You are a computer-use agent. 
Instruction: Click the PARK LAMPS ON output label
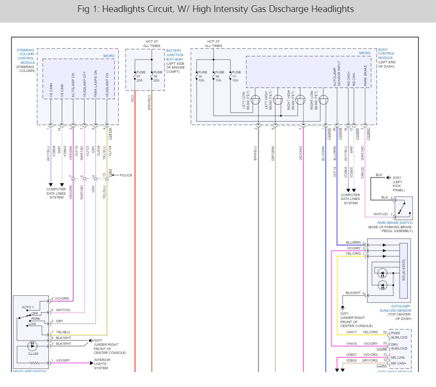96,84
